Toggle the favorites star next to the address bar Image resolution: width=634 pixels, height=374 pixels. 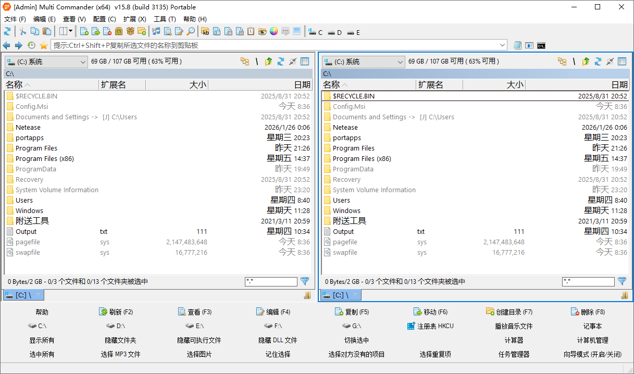tap(45, 45)
